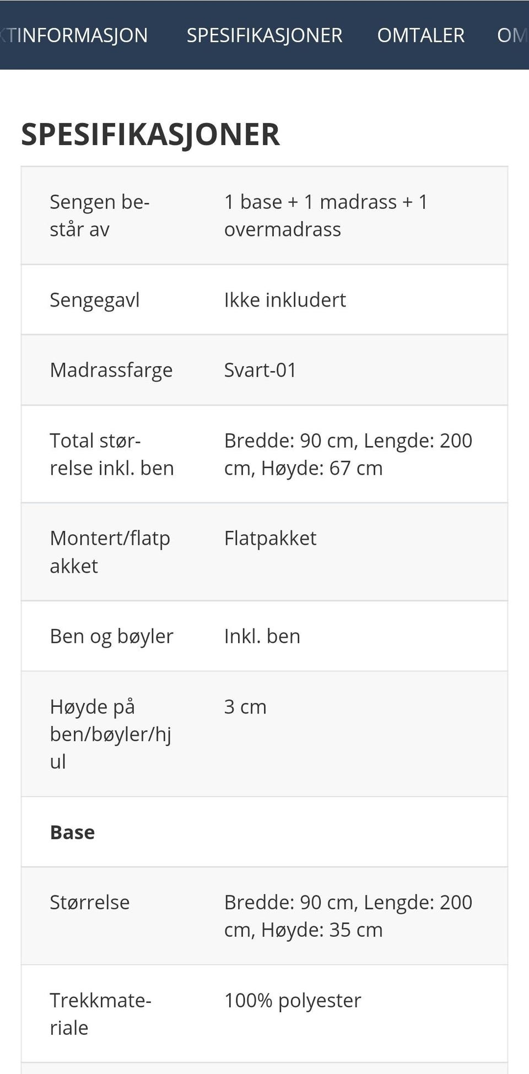
Task: Click the 'Ben og bøyler' row
Action: click(x=111, y=636)
